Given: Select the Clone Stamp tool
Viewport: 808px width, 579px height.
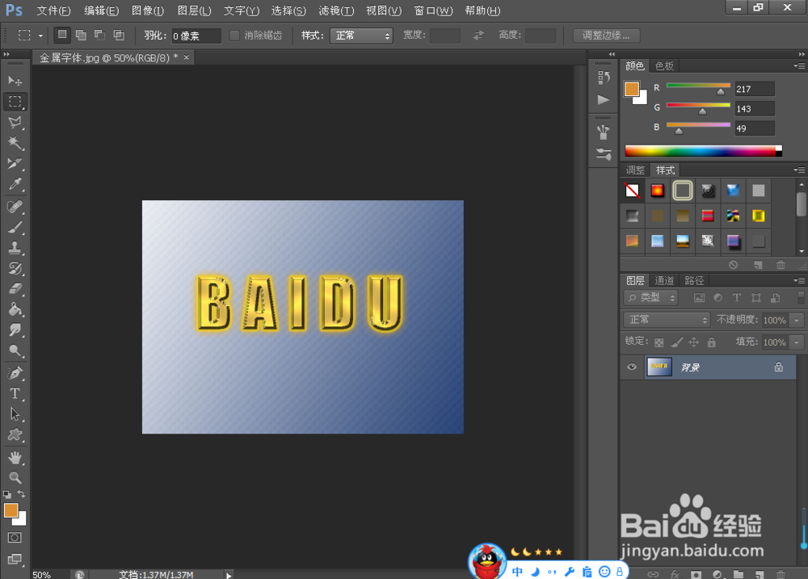Looking at the screenshot, I should click(15, 248).
